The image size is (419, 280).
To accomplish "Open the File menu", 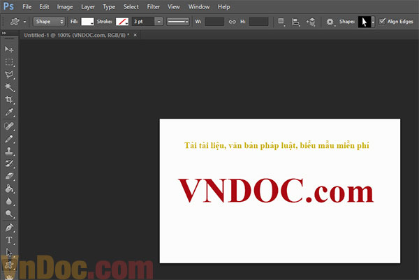I will (27, 7).
